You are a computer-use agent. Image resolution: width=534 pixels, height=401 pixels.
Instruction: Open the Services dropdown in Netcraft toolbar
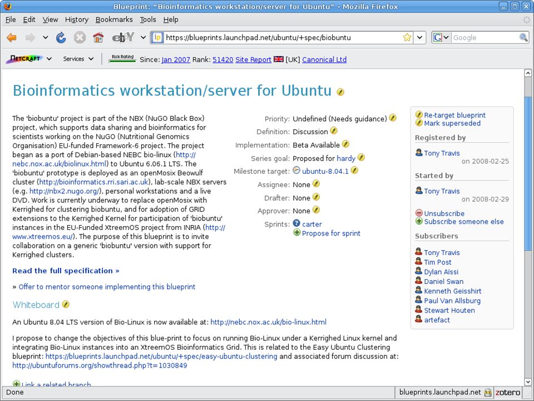click(x=78, y=59)
